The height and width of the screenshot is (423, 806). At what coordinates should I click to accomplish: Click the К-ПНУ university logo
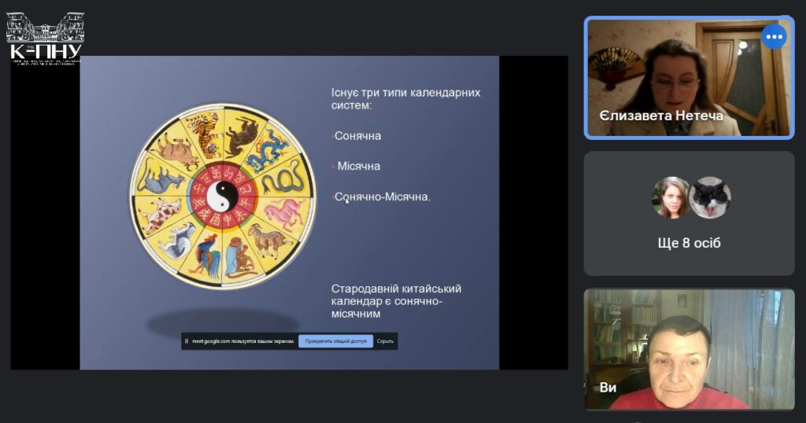(45, 39)
